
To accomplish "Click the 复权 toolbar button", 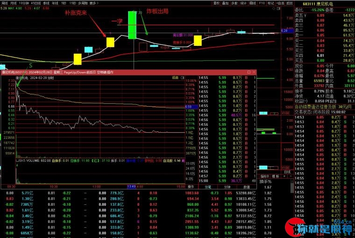I will pyautogui.click(x=216, y=3).
